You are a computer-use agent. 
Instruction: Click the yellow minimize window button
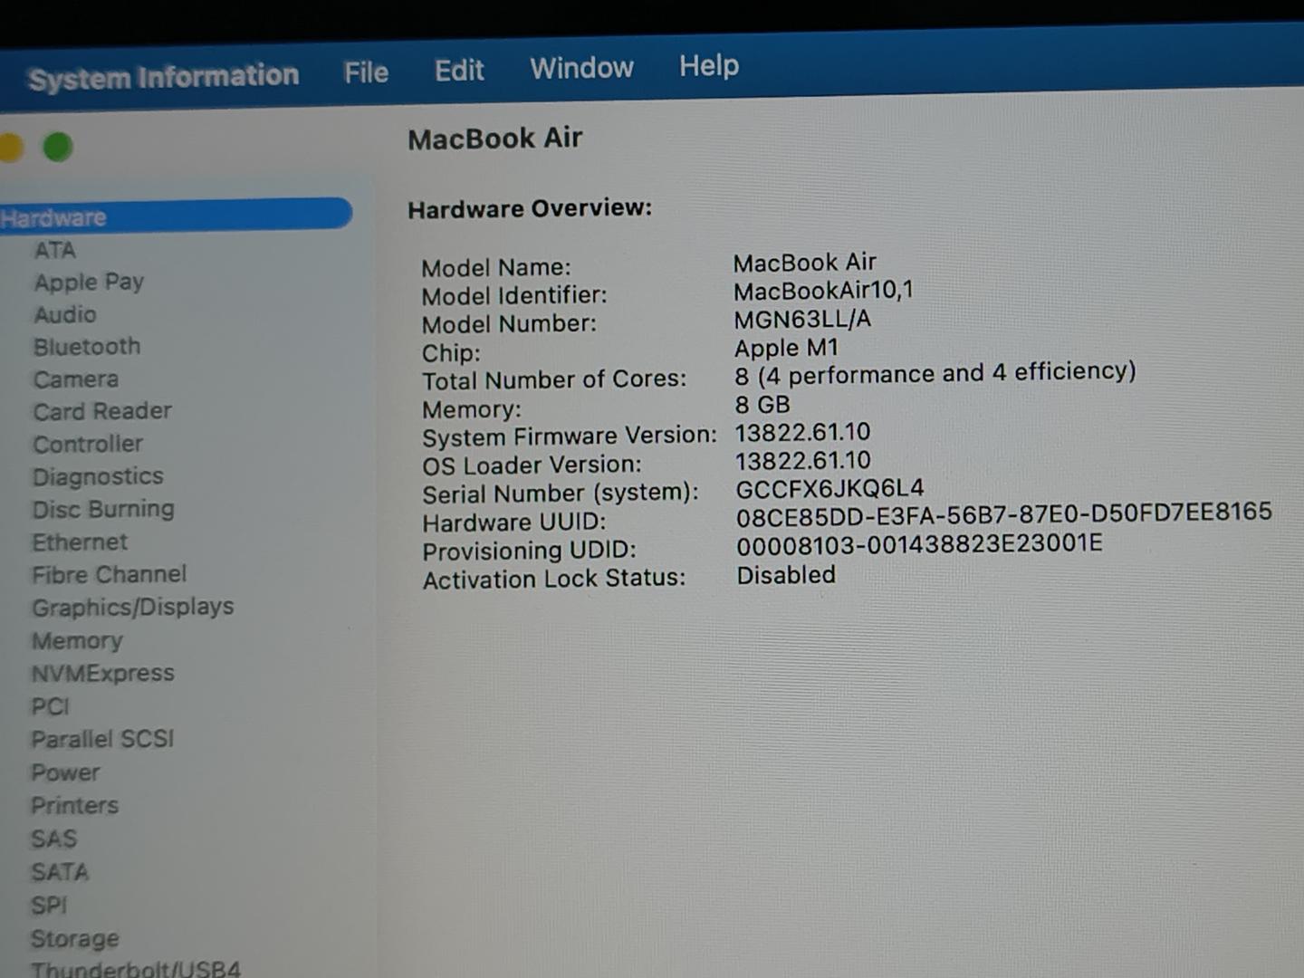point(9,147)
